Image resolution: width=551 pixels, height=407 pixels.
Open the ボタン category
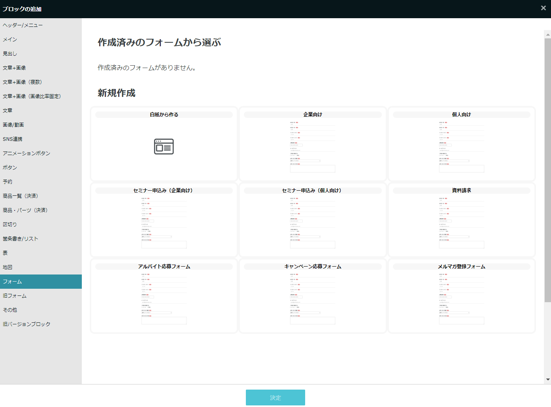[x=41, y=168]
